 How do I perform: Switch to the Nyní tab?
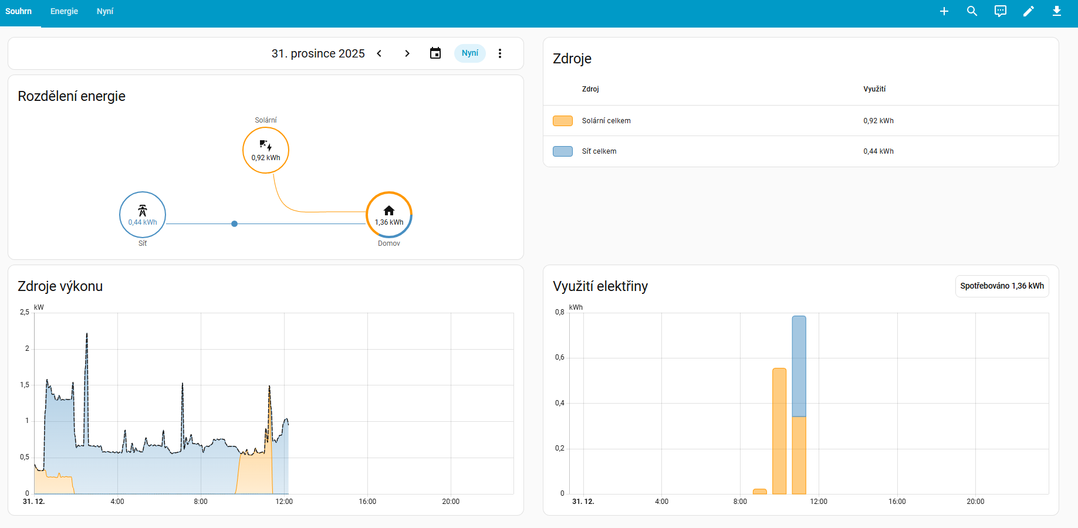pyautogui.click(x=105, y=11)
